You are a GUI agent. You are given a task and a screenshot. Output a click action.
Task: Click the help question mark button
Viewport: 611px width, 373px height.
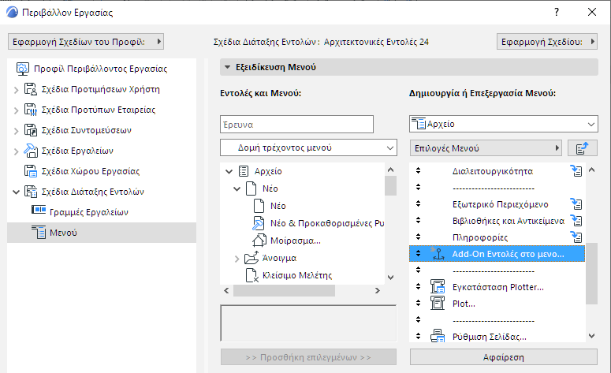[557, 13]
